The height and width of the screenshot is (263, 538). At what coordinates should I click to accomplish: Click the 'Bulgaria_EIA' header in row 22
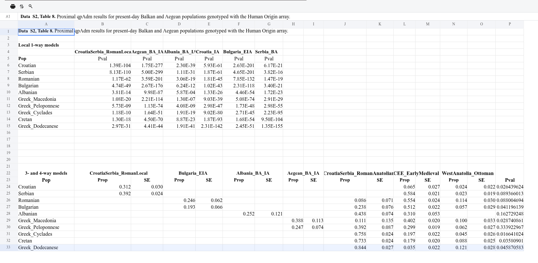193,173
